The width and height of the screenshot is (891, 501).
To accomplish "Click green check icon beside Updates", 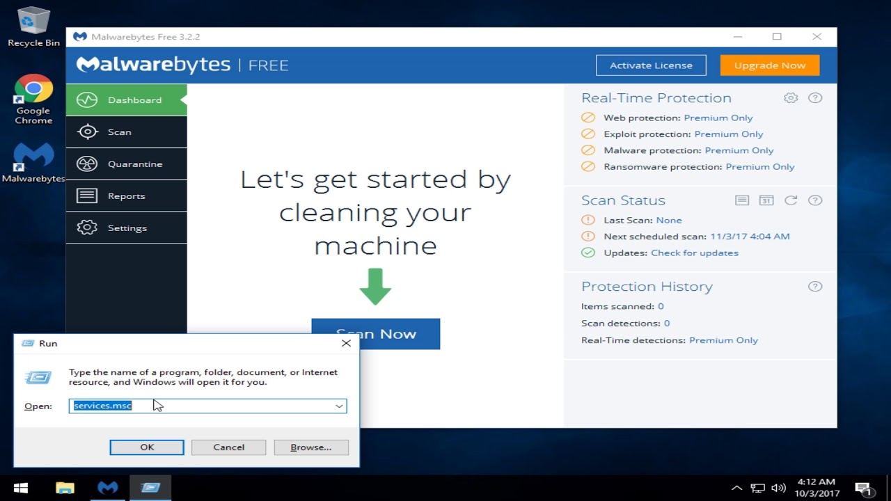I will (588, 253).
